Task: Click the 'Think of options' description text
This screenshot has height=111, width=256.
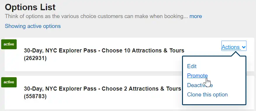Action: (96, 16)
